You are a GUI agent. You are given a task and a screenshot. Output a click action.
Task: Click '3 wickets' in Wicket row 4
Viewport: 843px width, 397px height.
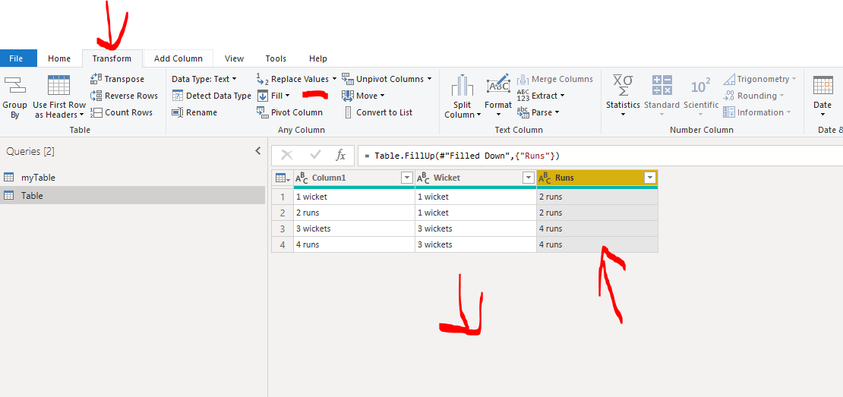(x=475, y=244)
